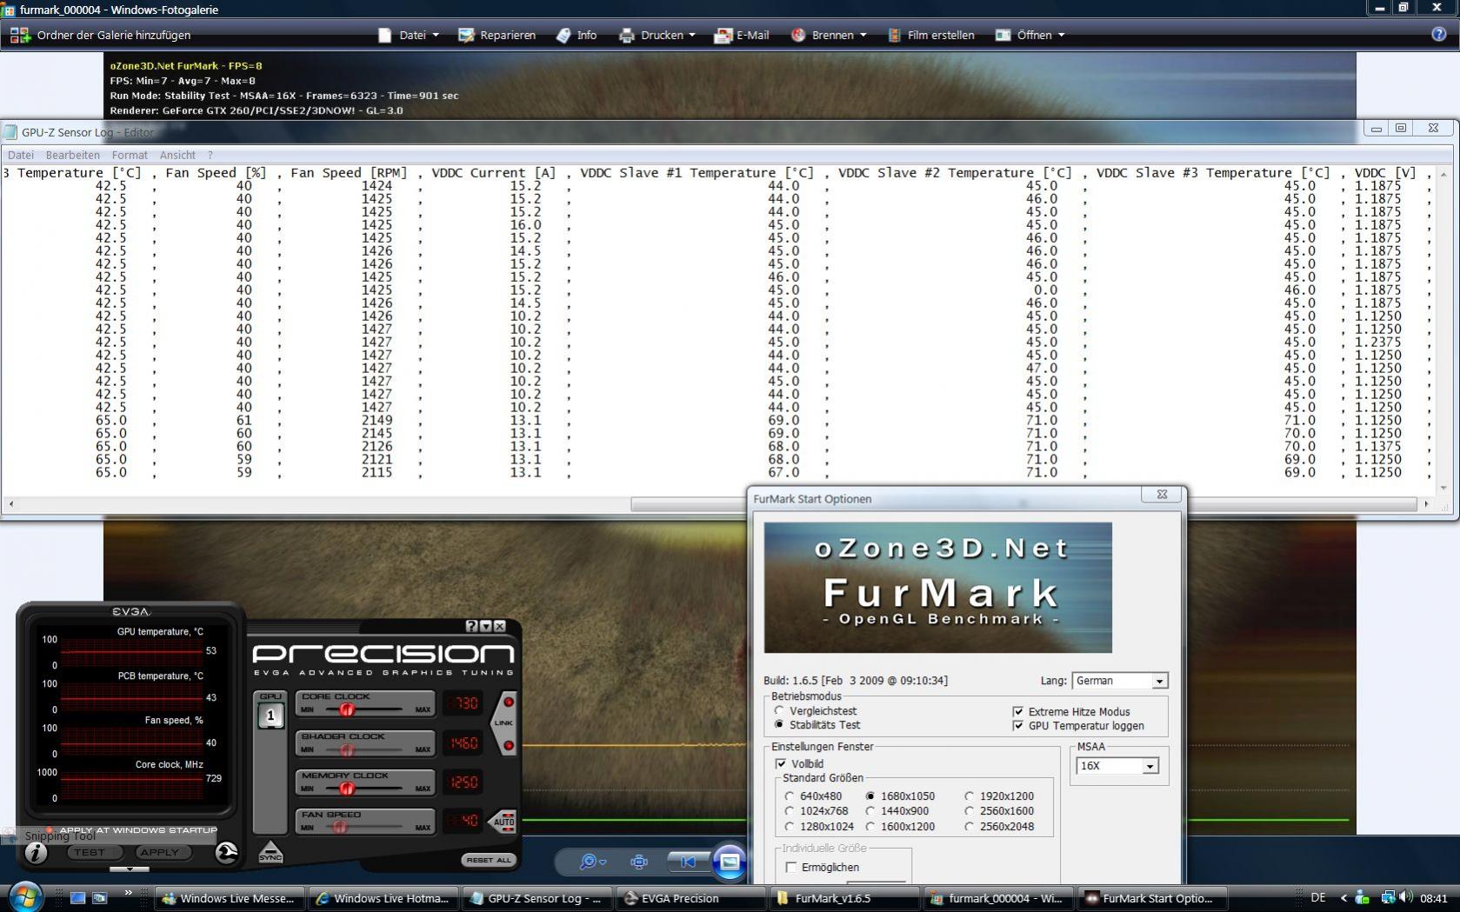Screen dimensions: 1460x912
Task: Open the Datei menu in the Editor window
Action: pos(21,155)
